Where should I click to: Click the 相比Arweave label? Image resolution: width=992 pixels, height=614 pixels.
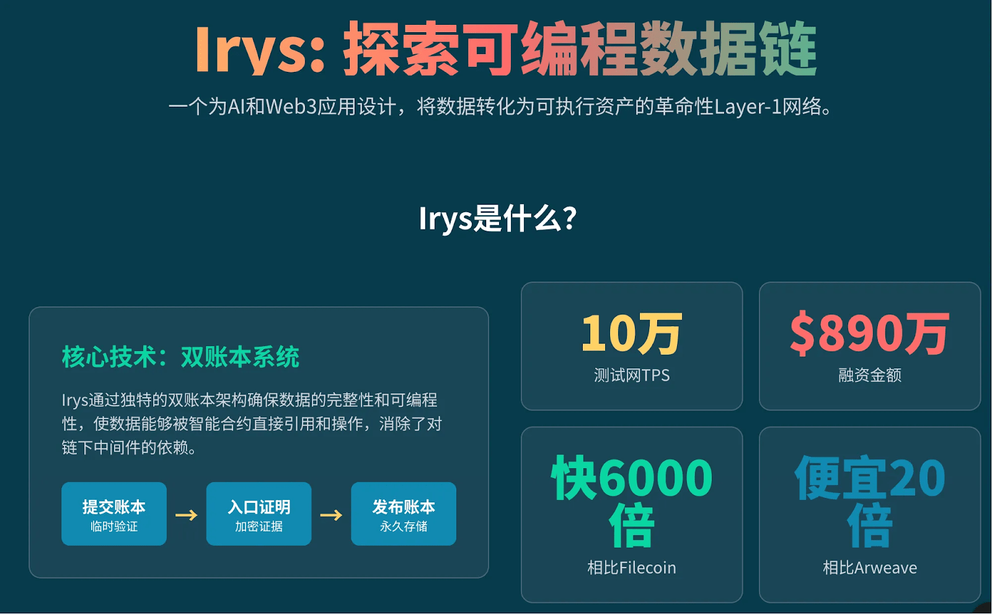[870, 567]
